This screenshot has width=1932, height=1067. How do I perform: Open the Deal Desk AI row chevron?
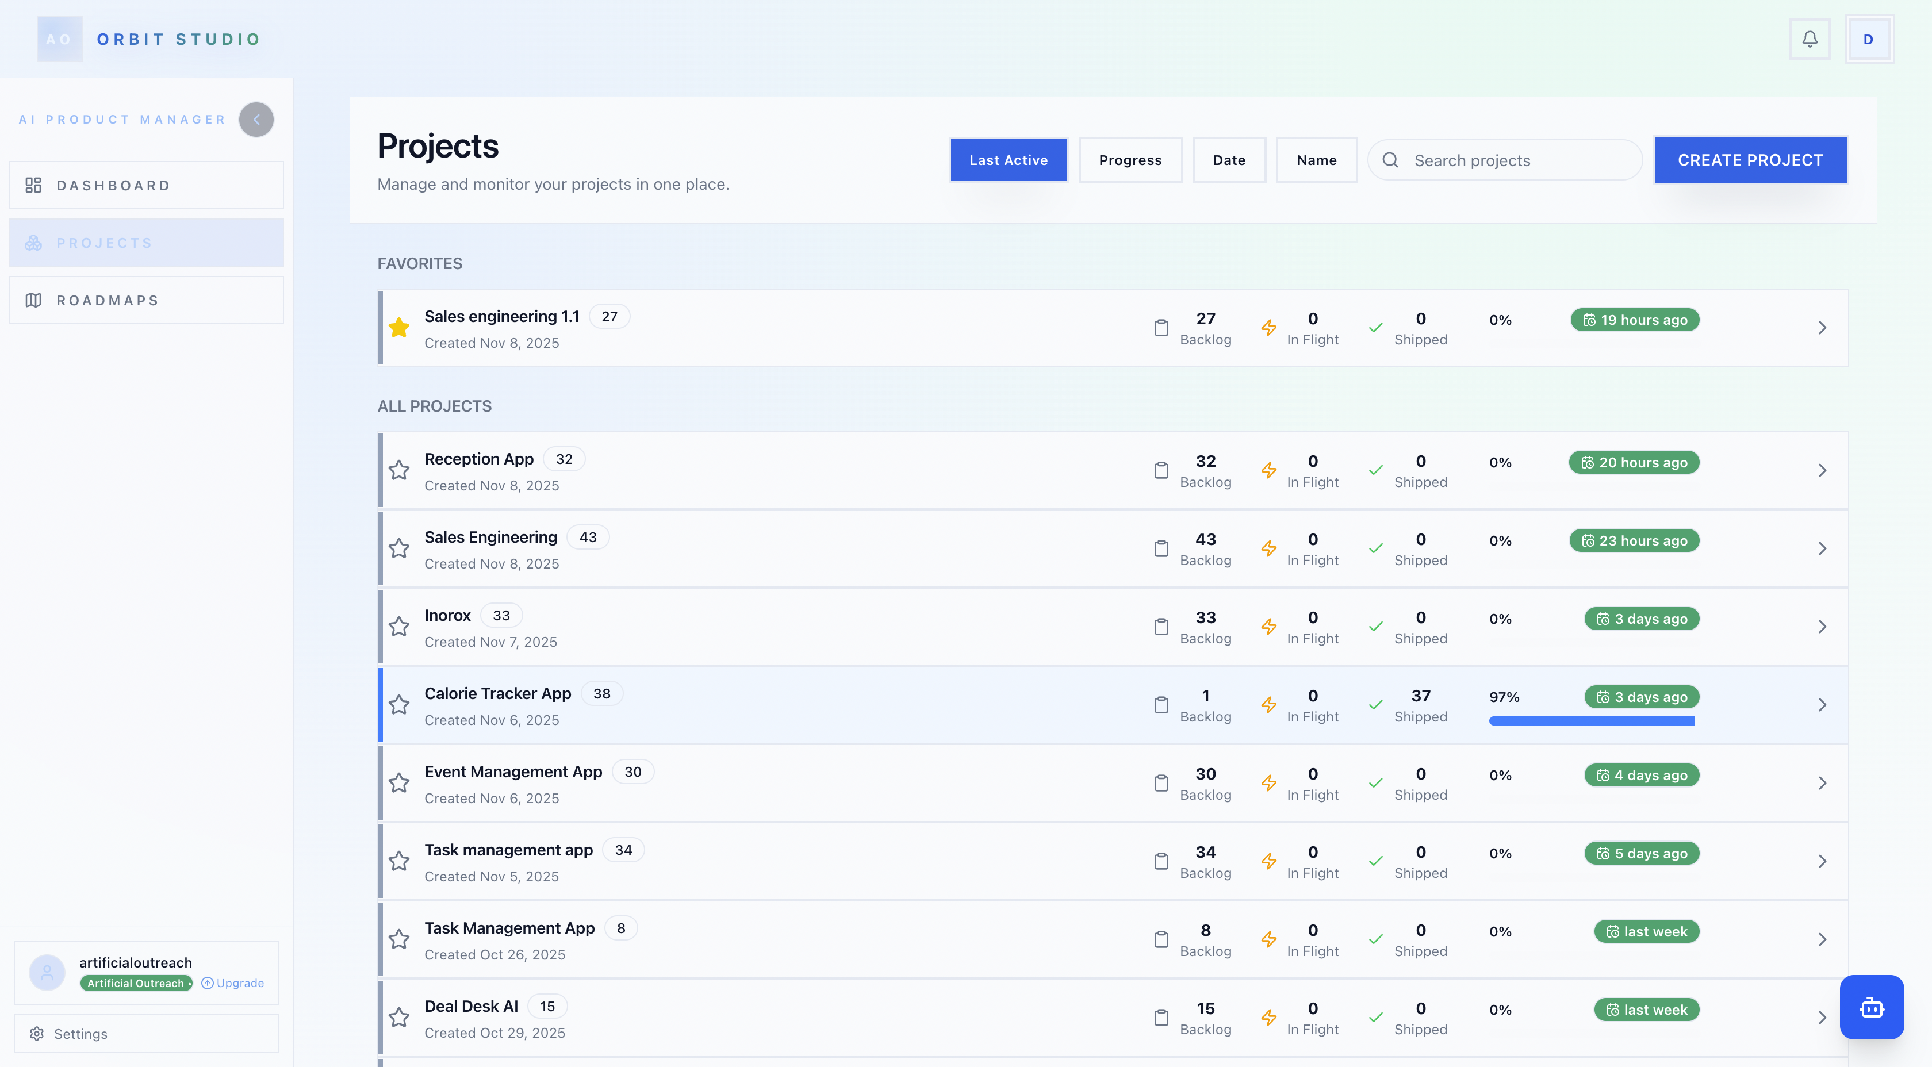(x=1823, y=1017)
